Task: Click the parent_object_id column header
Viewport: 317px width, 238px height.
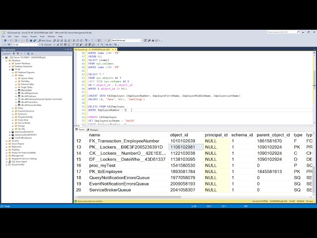Action: point(273,135)
